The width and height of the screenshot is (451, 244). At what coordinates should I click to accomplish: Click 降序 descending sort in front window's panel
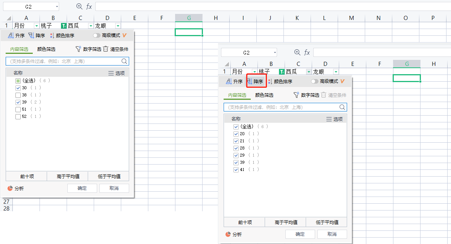click(255, 81)
